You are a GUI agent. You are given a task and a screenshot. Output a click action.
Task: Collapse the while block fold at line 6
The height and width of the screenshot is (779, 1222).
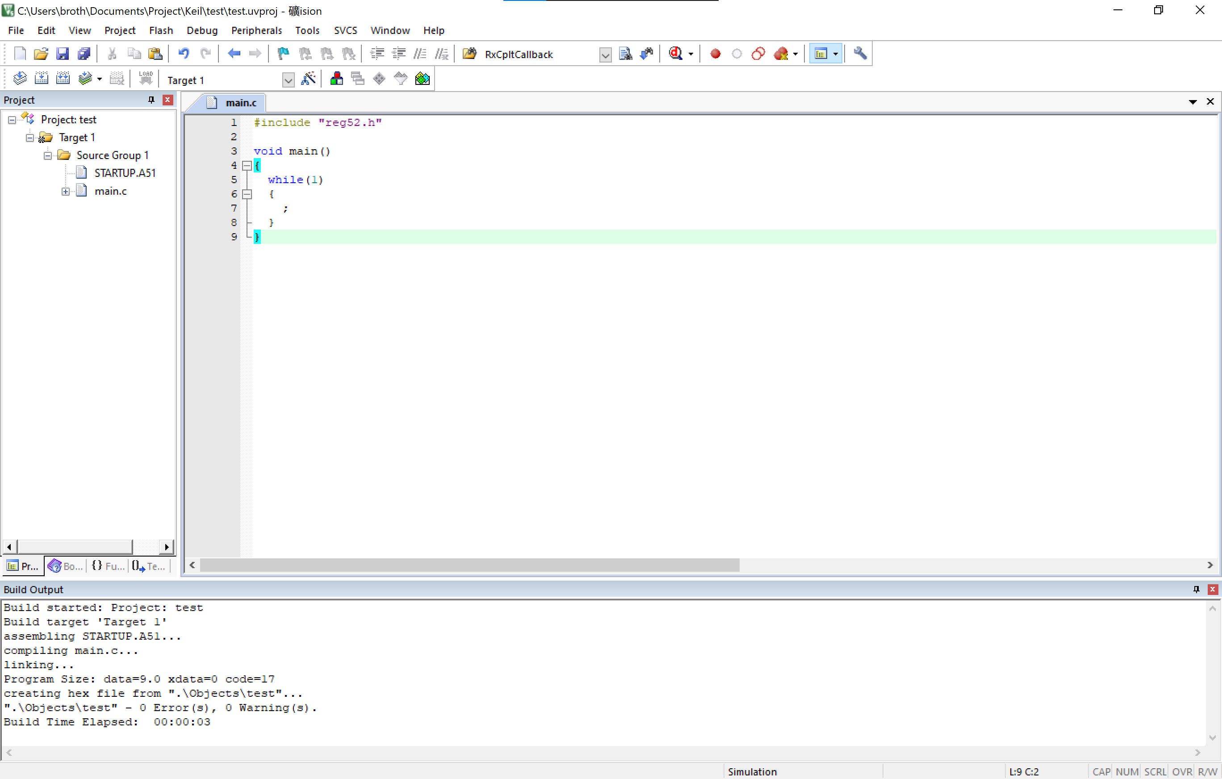247,194
